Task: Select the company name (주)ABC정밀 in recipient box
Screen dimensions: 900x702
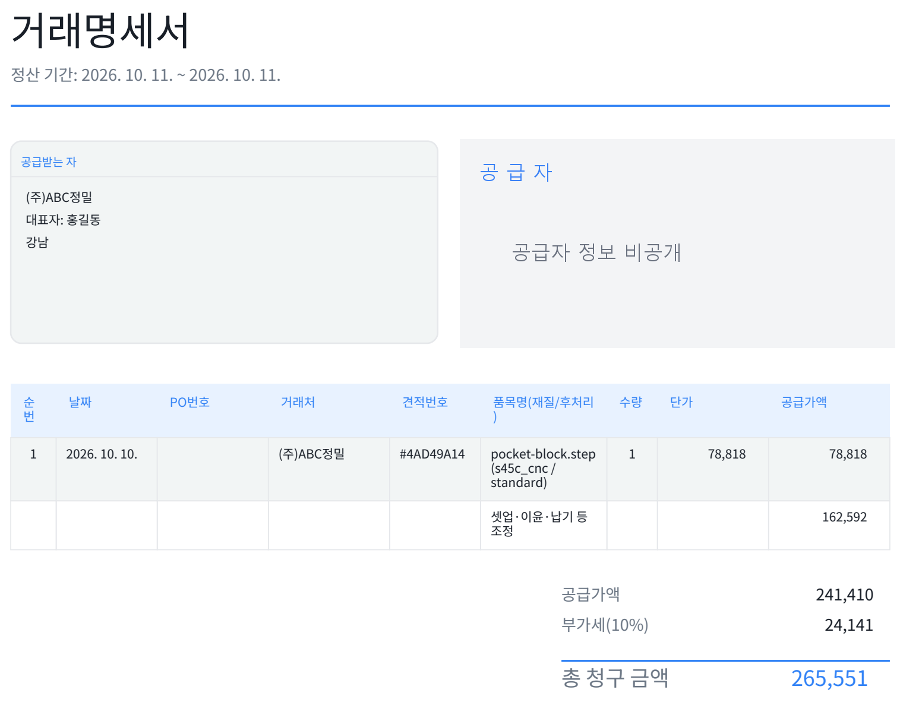Action: click(x=59, y=197)
